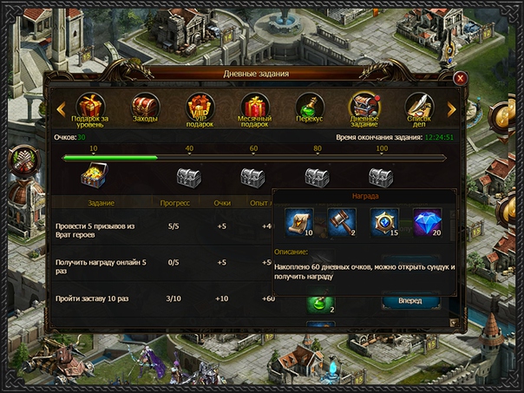
Task: Show more icons with right arrow
Action: 451,109
